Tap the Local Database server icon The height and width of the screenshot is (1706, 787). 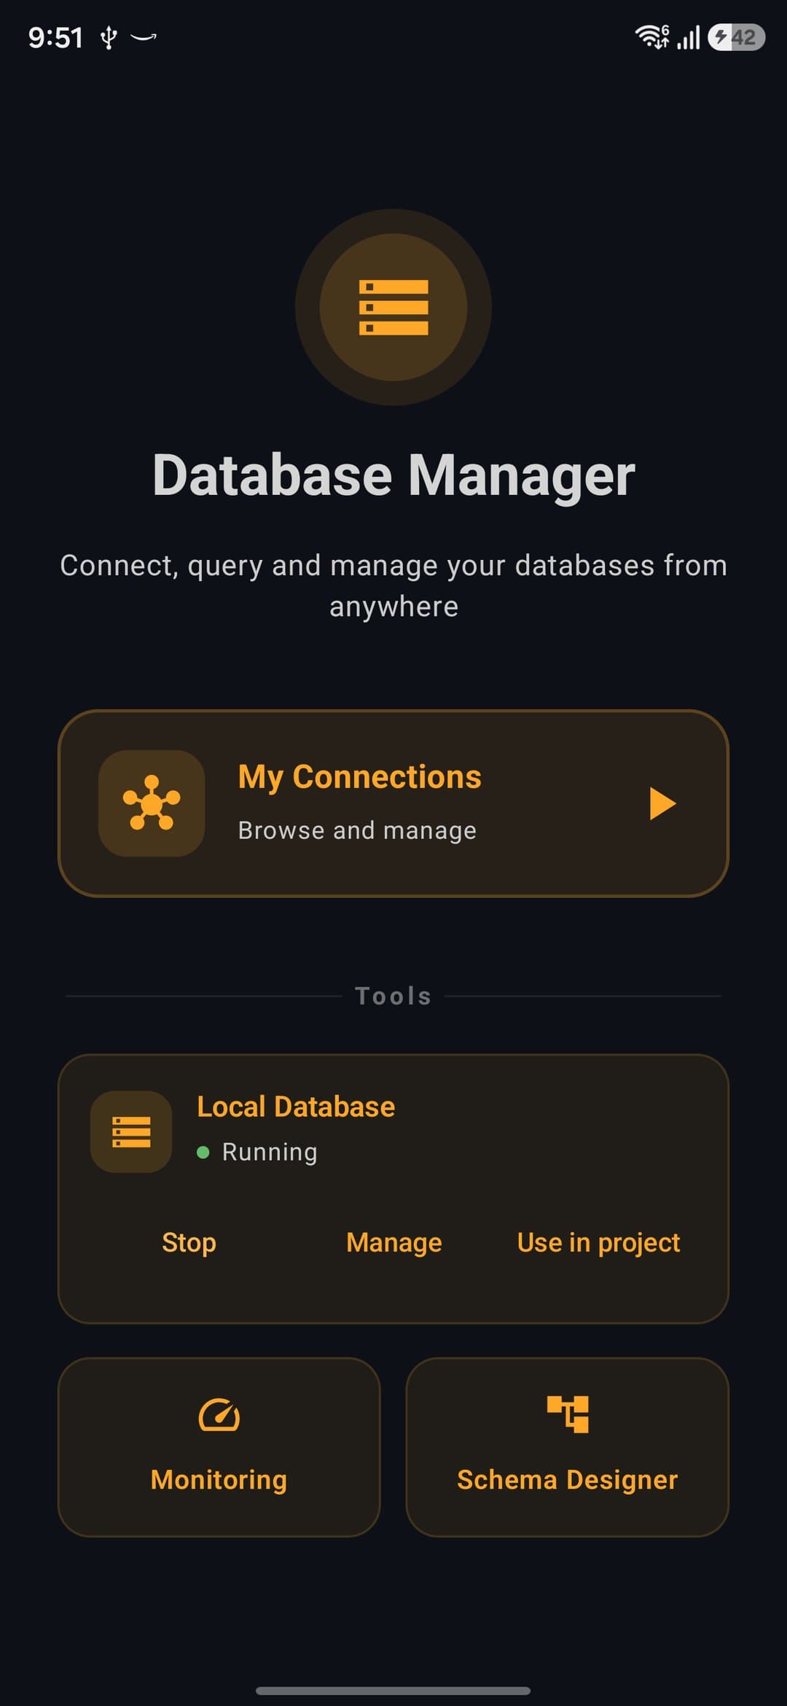point(131,1132)
